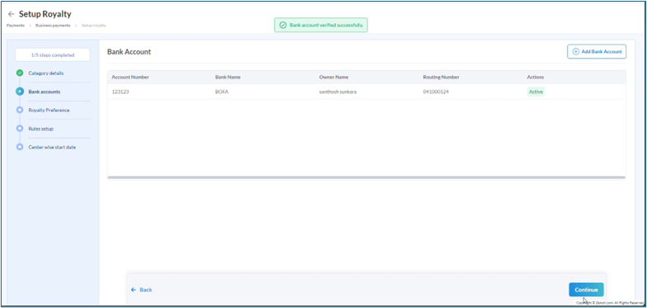The width and height of the screenshot is (647, 308).
Task: Click the 1/5 steps completed indicator
Action: point(53,54)
